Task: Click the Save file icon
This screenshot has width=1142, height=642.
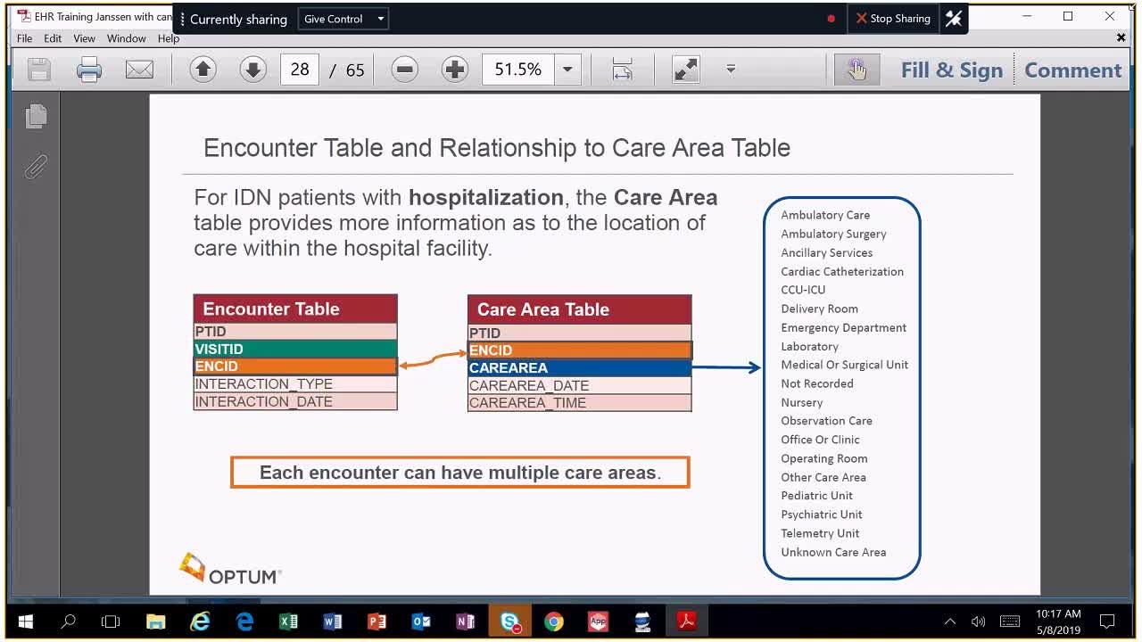Action: (38, 70)
